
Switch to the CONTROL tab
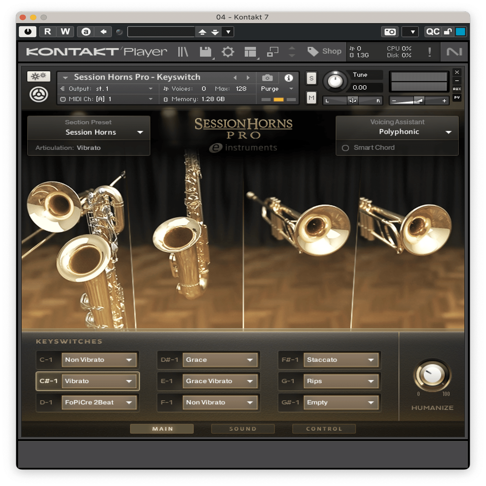[x=324, y=429]
